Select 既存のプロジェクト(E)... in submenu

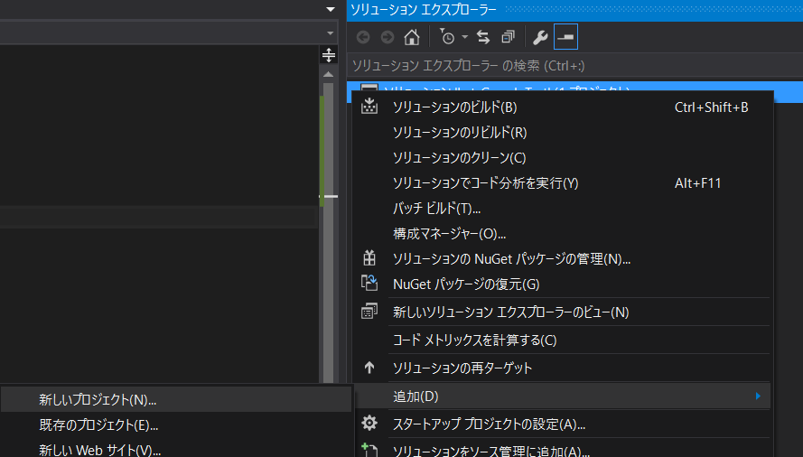(x=176, y=424)
